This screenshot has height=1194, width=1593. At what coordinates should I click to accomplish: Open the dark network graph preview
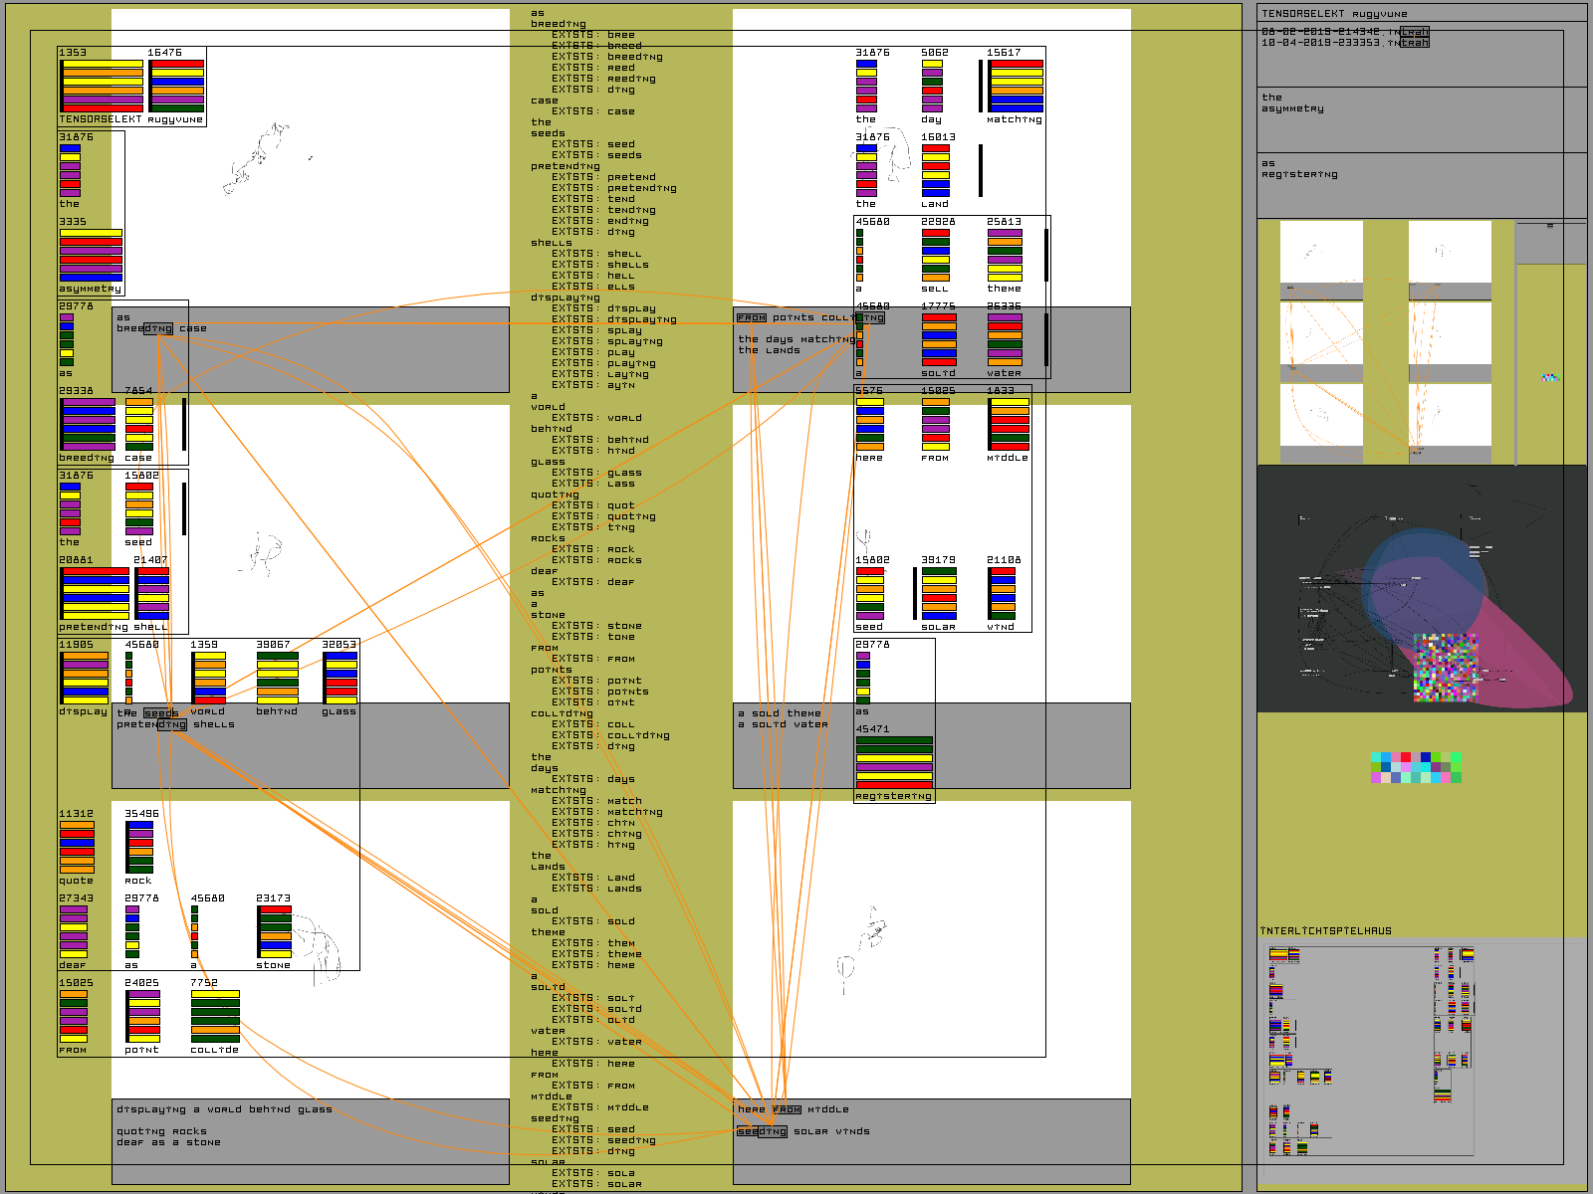coord(1421,588)
